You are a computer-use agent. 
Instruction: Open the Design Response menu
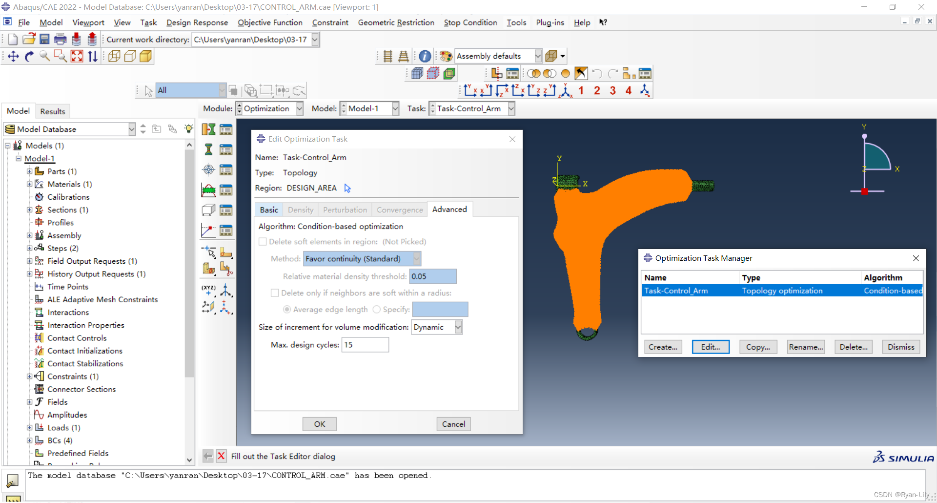197,22
